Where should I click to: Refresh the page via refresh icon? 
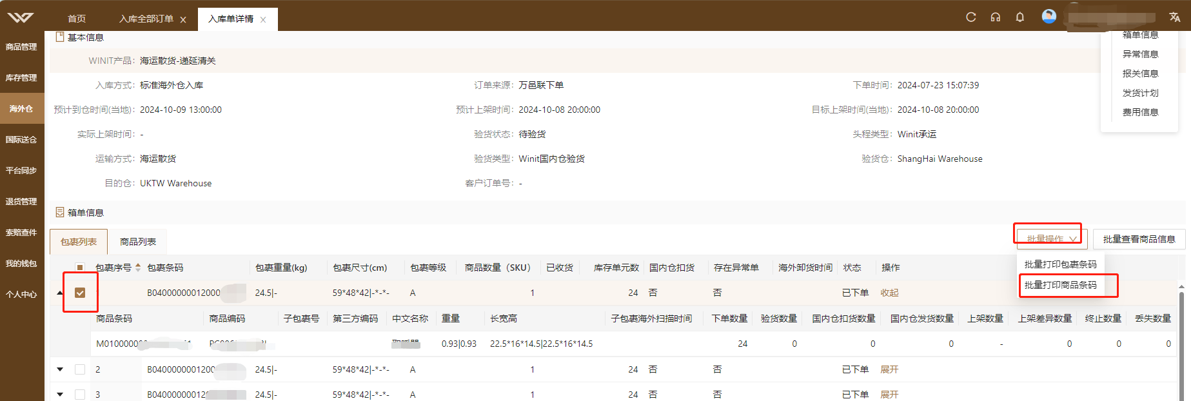(971, 17)
